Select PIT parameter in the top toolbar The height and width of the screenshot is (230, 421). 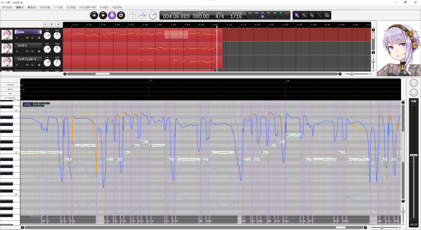[269, 15]
